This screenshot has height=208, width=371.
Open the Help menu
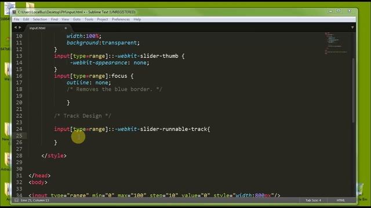tap(137, 19)
